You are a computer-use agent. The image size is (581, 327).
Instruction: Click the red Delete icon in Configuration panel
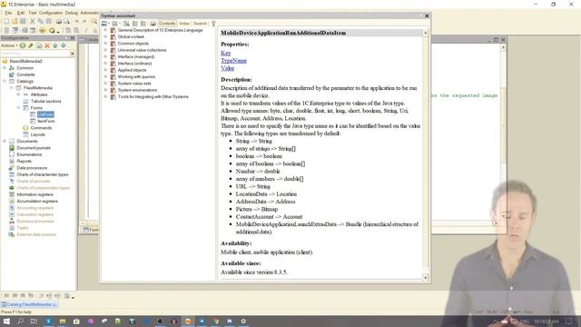click(x=47, y=45)
